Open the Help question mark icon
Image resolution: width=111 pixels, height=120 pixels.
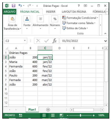(x=79, y=6)
